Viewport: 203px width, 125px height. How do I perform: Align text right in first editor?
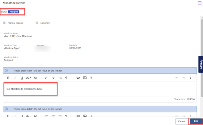(60, 78)
